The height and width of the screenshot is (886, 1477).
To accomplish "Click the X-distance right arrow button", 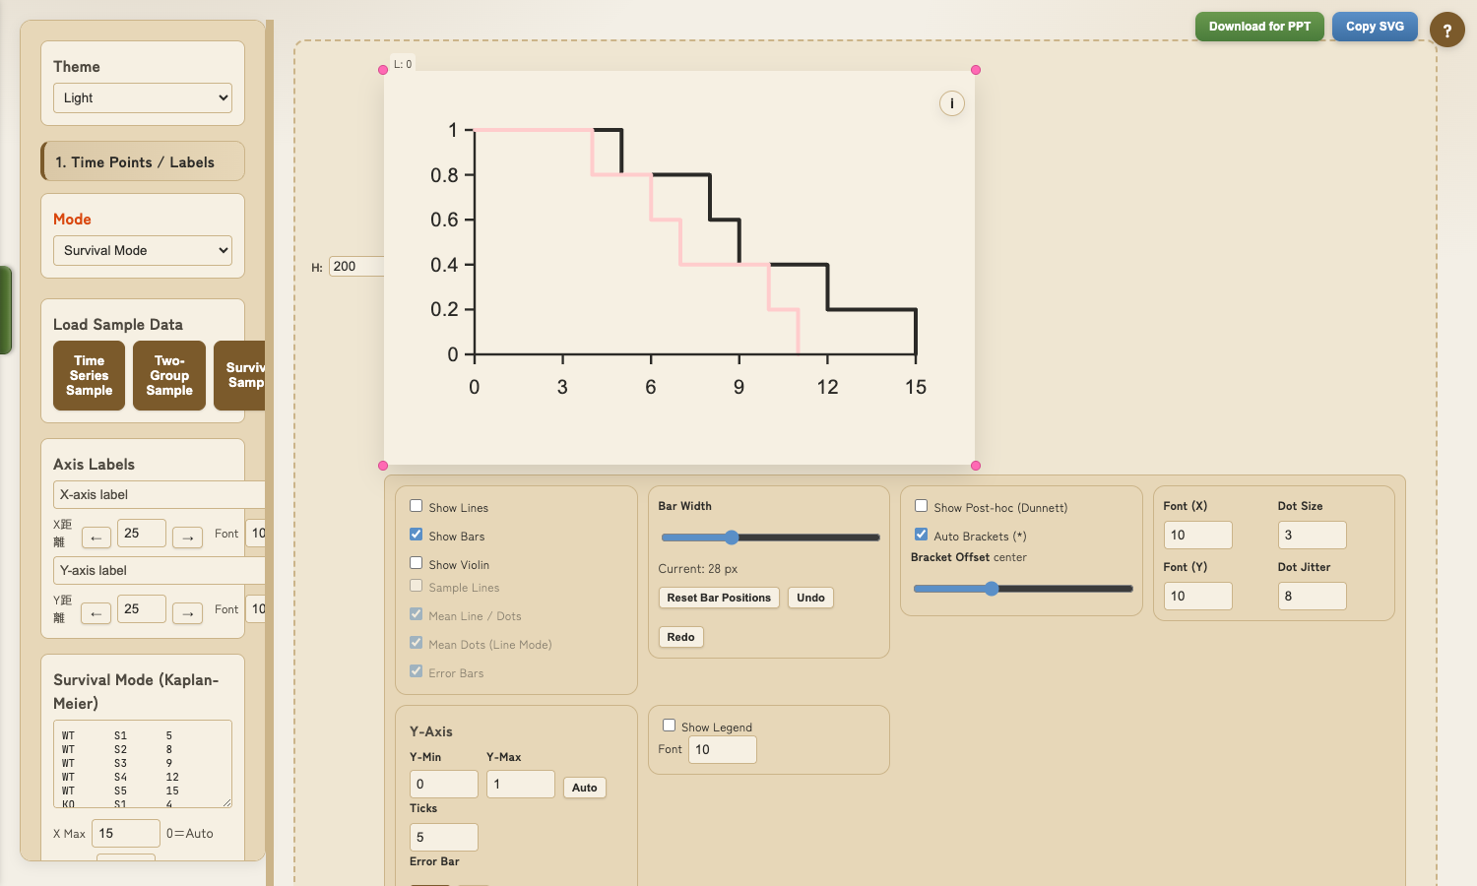I will [x=187, y=538].
